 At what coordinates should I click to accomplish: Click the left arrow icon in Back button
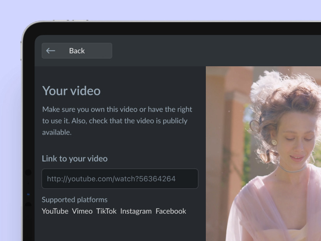point(51,51)
